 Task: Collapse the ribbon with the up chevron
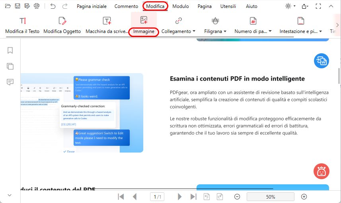click(x=331, y=6)
